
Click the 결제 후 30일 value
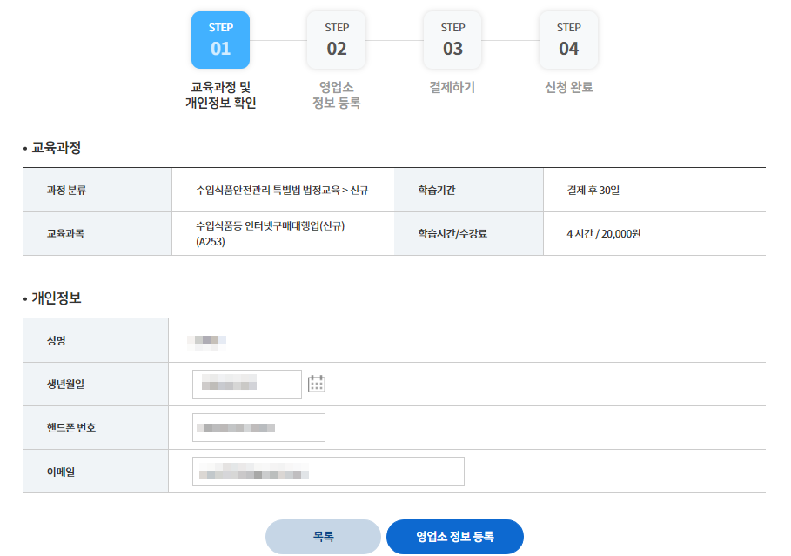(593, 191)
